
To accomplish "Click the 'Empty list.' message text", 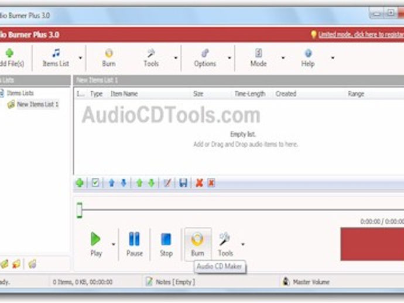I will tap(243, 135).
